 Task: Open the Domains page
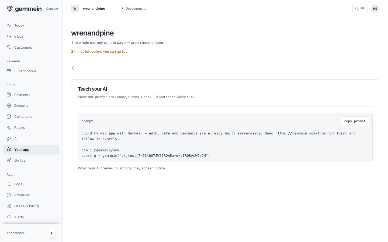(31, 105)
